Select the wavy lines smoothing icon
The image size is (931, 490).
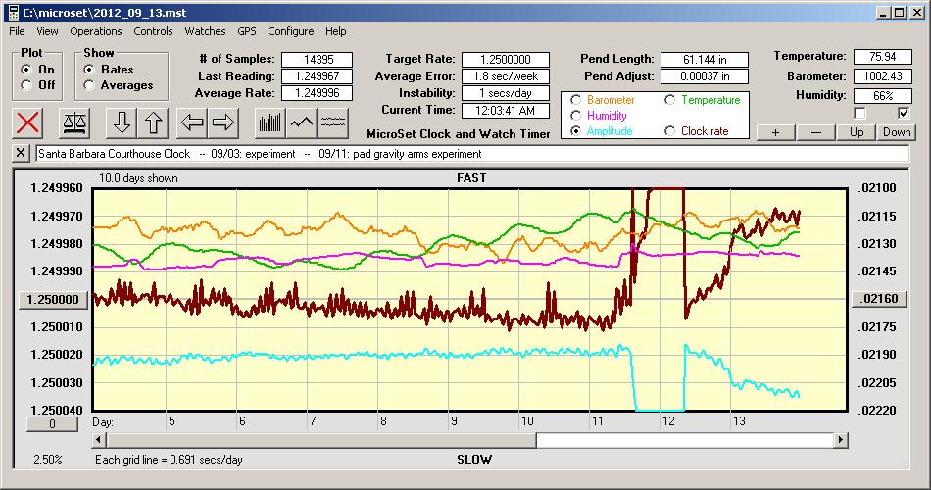tap(332, 122)
